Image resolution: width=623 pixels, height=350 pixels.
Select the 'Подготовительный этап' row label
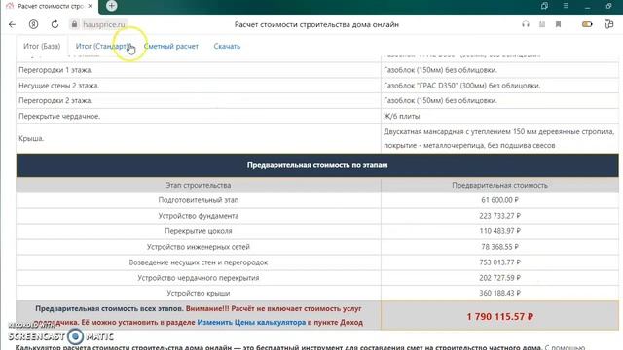199,200
